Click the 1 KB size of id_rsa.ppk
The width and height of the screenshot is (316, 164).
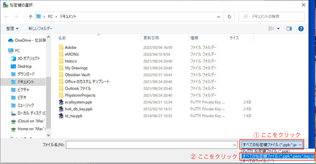coord(247,116)
